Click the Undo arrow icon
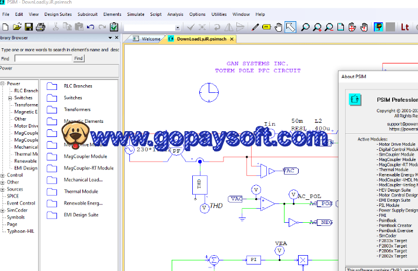 pos(90,27)
